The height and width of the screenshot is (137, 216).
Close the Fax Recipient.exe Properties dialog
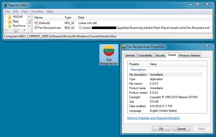click(x=207, y=46)
